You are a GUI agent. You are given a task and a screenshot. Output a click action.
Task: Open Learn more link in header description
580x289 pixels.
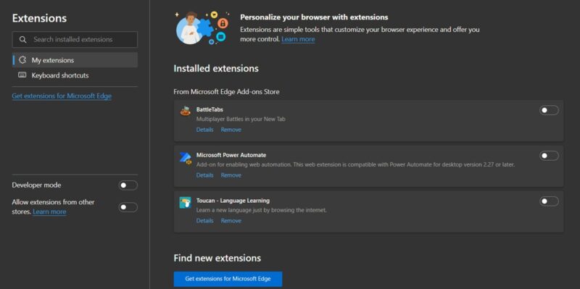[x=298, y=39]
